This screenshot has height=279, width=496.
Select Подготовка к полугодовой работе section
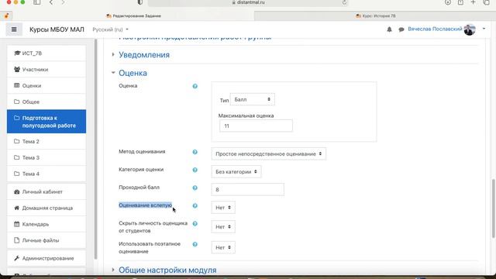click(x=46, y=122)
